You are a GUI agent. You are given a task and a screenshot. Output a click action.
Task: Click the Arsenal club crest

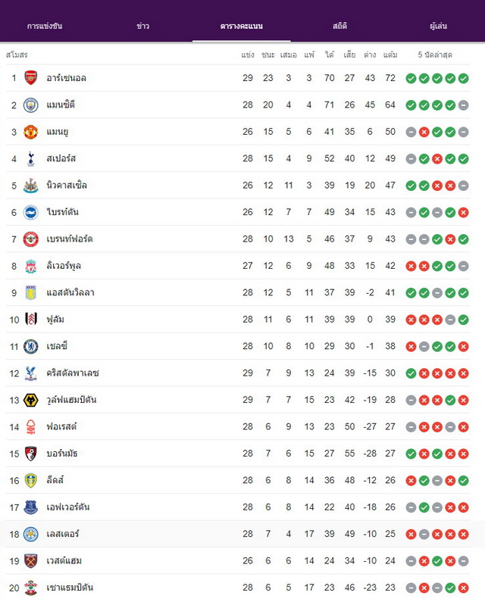pos(31,78)
